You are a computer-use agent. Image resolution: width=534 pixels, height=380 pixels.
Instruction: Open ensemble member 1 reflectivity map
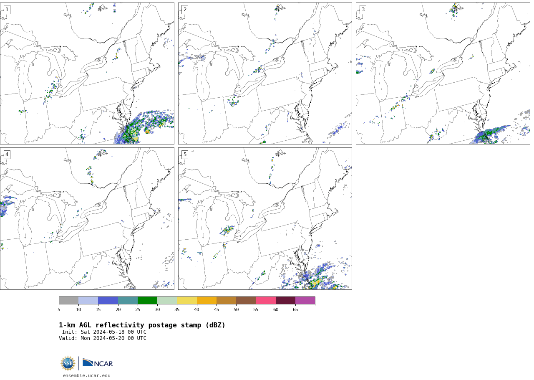click(x=87, y=73)
